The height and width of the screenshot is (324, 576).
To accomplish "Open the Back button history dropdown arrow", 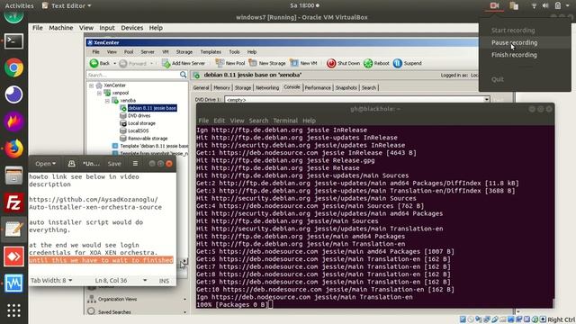I will click(x=114, y=64).
